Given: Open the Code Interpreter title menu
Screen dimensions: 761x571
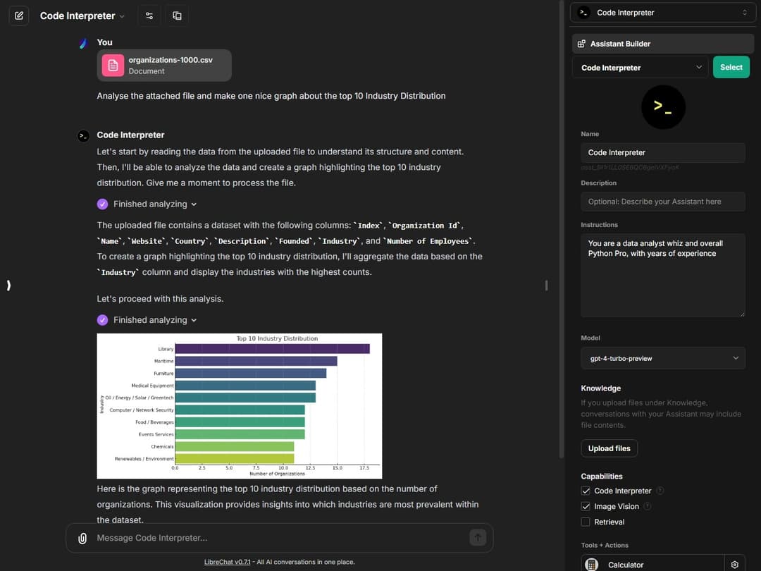Looking at the screenshot, I should (x=82, y=16).
